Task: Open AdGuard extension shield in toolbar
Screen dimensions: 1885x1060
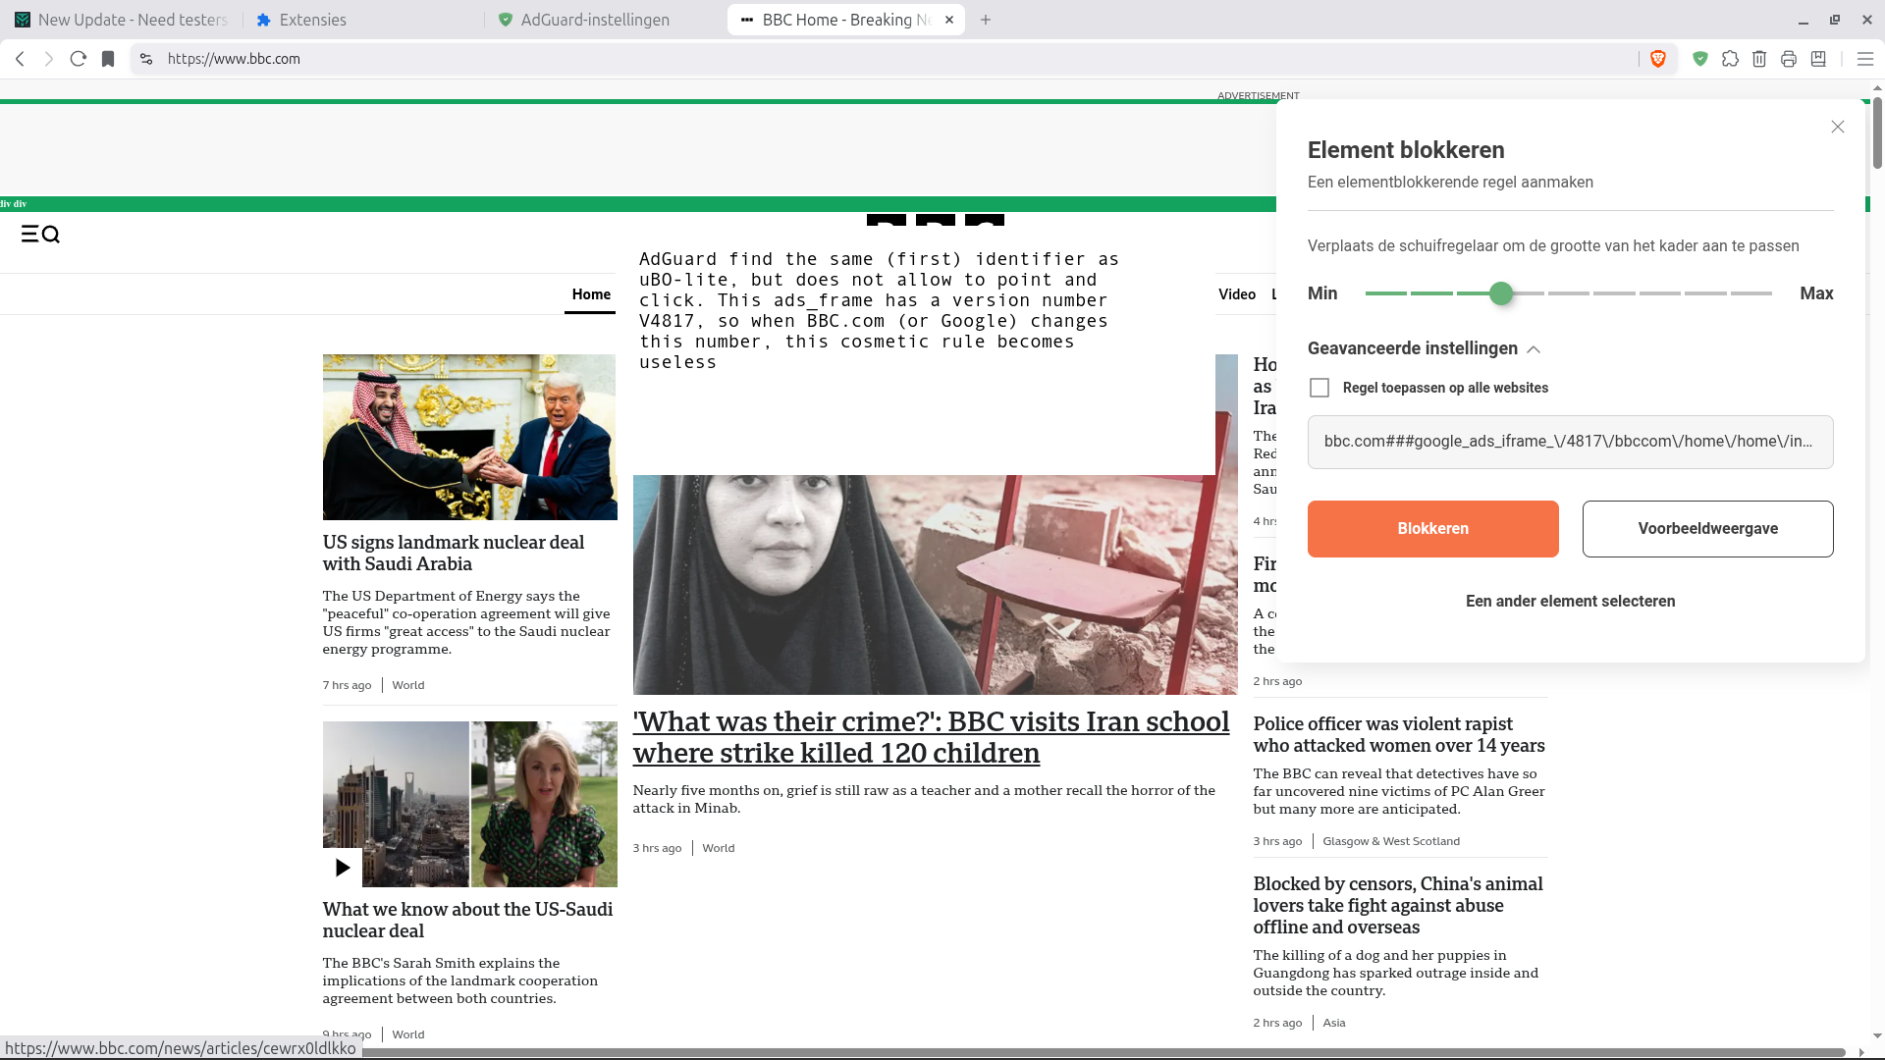Action: pos(1700,59)
